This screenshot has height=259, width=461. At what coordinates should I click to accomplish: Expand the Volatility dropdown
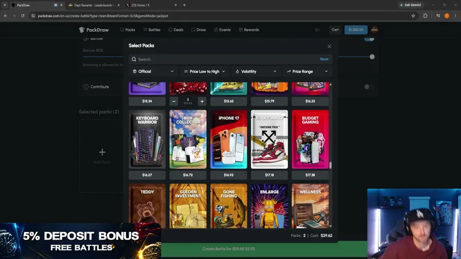tap(256, 71)
